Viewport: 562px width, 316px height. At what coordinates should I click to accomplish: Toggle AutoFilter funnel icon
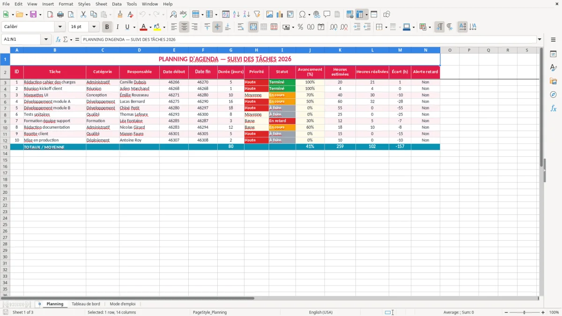[257, 15]
